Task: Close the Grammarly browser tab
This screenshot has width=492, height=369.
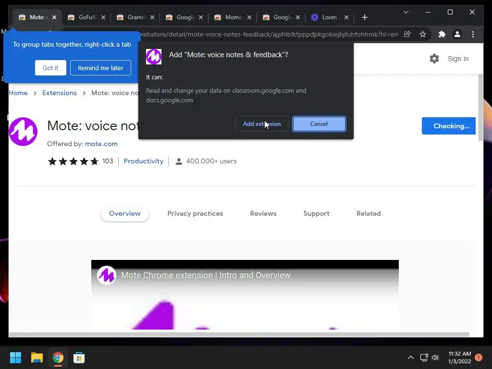Action: pyautogui.click(x=152, y=17)
